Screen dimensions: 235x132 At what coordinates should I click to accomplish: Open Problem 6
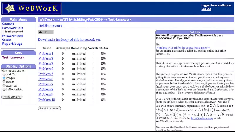[46, 79]
